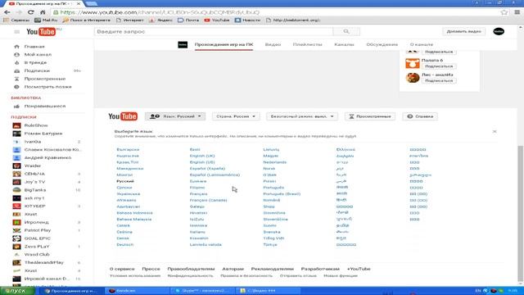Open the Patriot Play subscription channel
The height and width of the screenshot is (295, 524).
point(38,230)
